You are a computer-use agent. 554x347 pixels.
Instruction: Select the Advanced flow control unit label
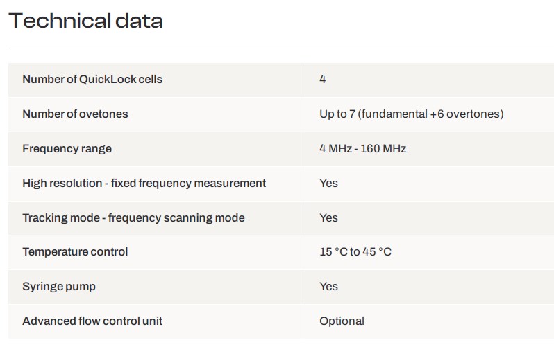[92, 321]
